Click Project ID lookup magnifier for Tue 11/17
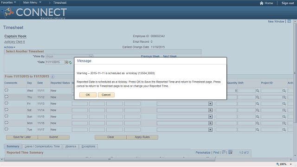Image resolution: width=297 pixels, height=167 pixels. point(284,130)
